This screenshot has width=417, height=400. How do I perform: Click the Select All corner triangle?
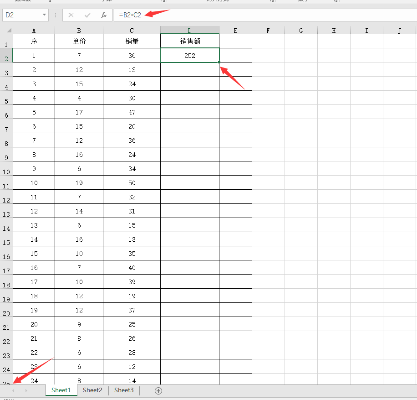9,30
